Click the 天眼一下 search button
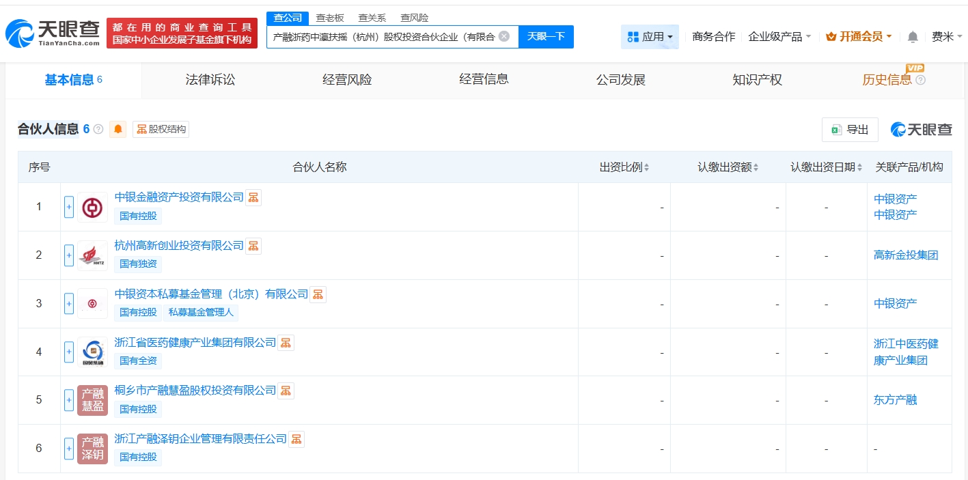This screenshot has height=480, width=968. pyautogui.click(x=546, y=37)
